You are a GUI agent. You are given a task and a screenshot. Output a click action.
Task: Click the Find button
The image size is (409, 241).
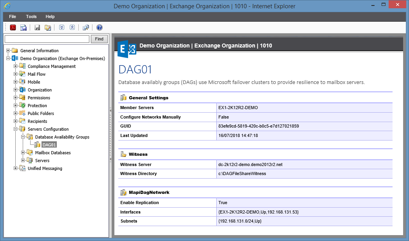click(x=99, y=39)
